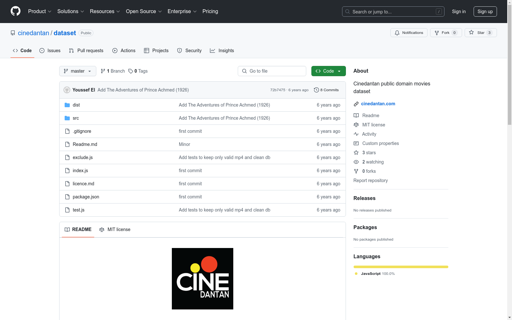Click the commits history clock icon
The image size is (512, 320).
click(x=316, y=90)
